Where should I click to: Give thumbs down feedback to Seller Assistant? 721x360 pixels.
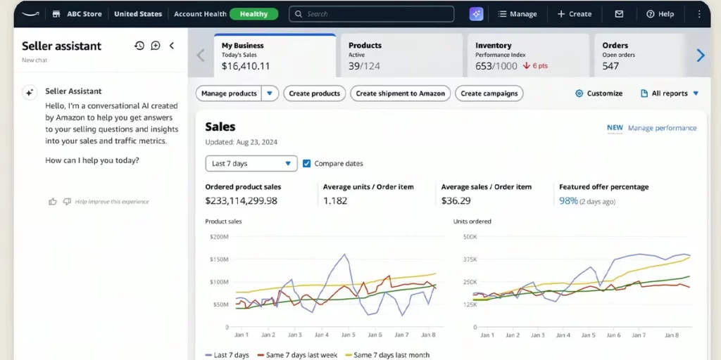coord(67,202)
